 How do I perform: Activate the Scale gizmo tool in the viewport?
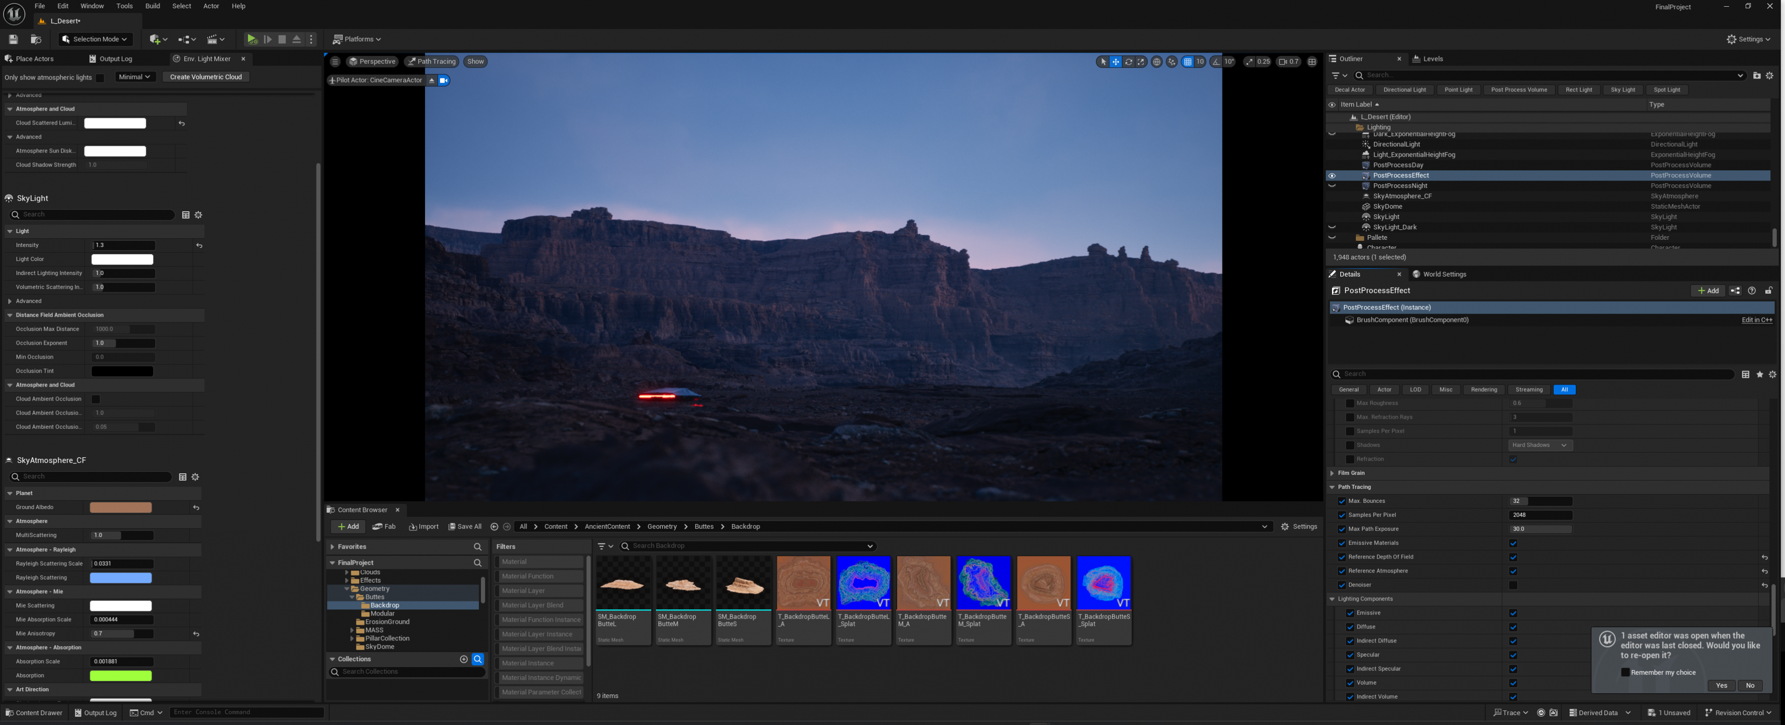point(1141,62)
